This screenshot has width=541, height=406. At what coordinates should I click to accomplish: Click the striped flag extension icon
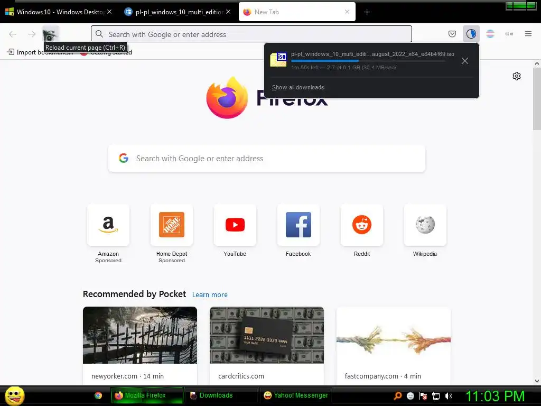[490, 34]
